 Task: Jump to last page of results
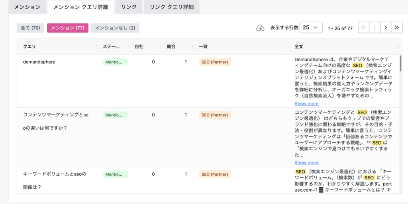396,27
